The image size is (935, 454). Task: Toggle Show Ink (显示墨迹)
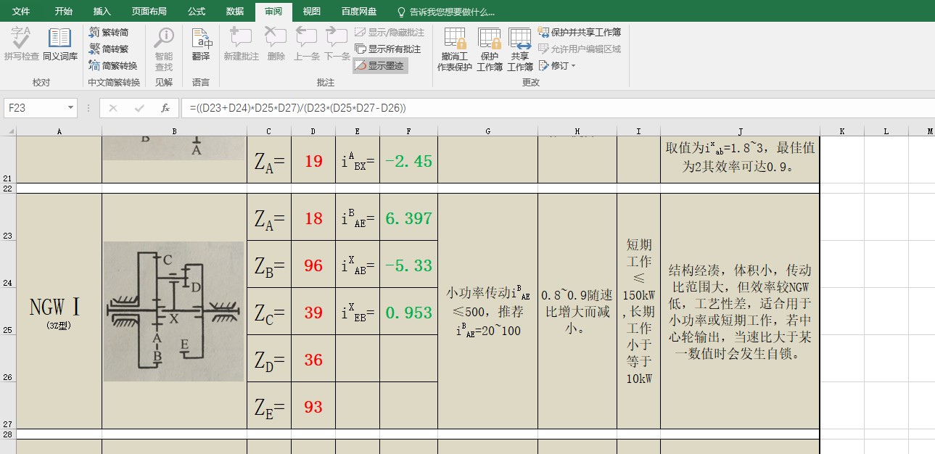coord(380,65)
